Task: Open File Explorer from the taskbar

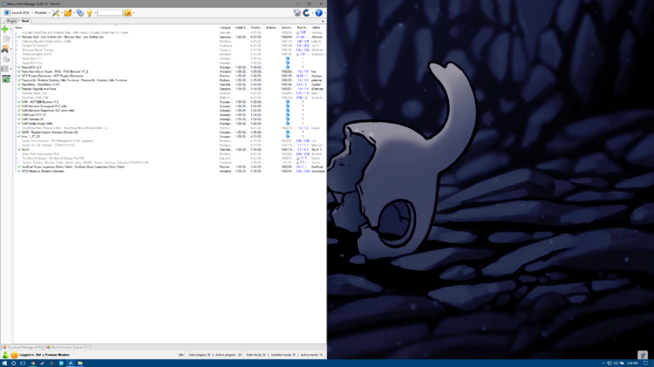Action: (x=80, y=364)
